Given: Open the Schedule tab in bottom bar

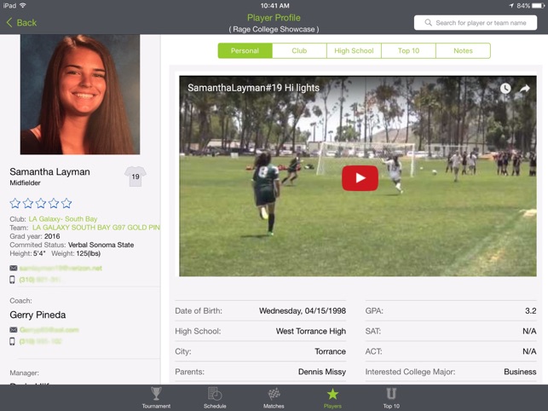Looking at the screenshot, I should [215, 397].
